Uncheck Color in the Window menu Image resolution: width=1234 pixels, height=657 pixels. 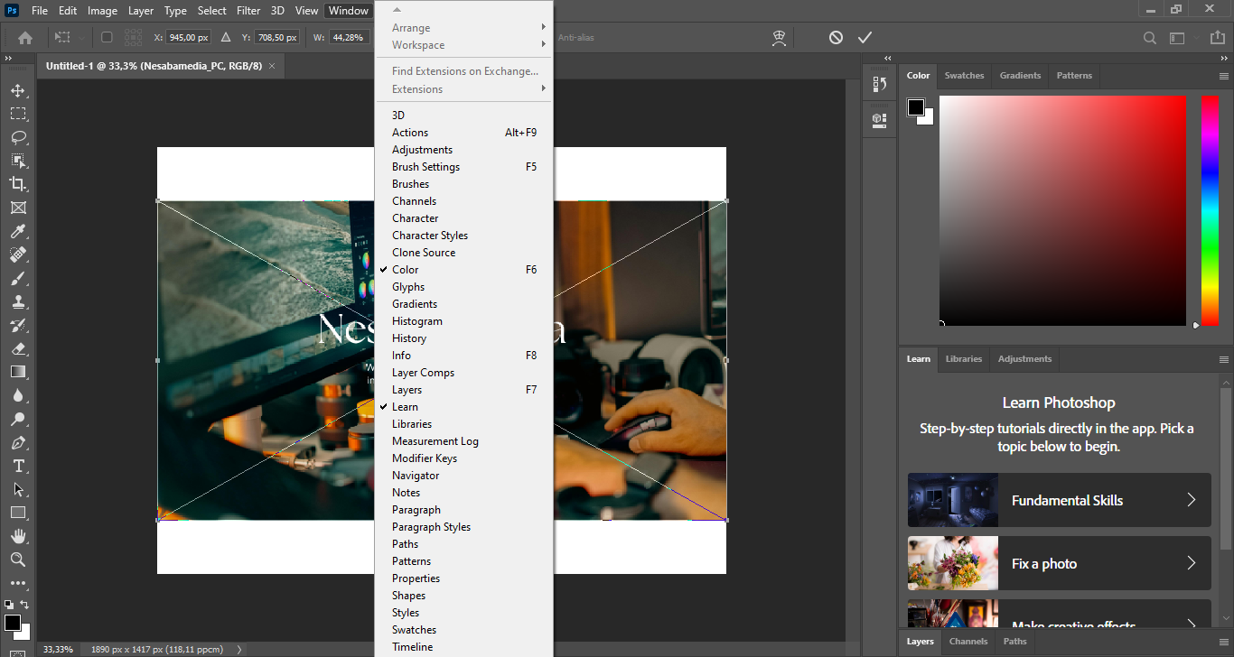[x=406, y=270]
